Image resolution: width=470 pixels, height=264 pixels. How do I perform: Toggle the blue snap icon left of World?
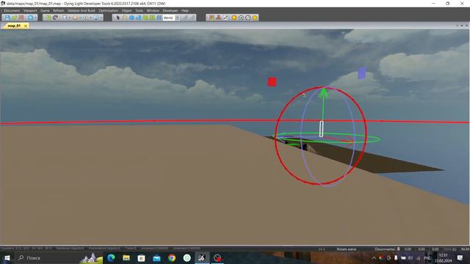pos(159,18)
